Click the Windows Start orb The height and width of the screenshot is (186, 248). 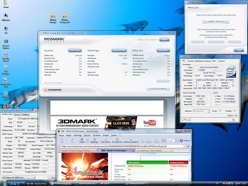point(4,184)
